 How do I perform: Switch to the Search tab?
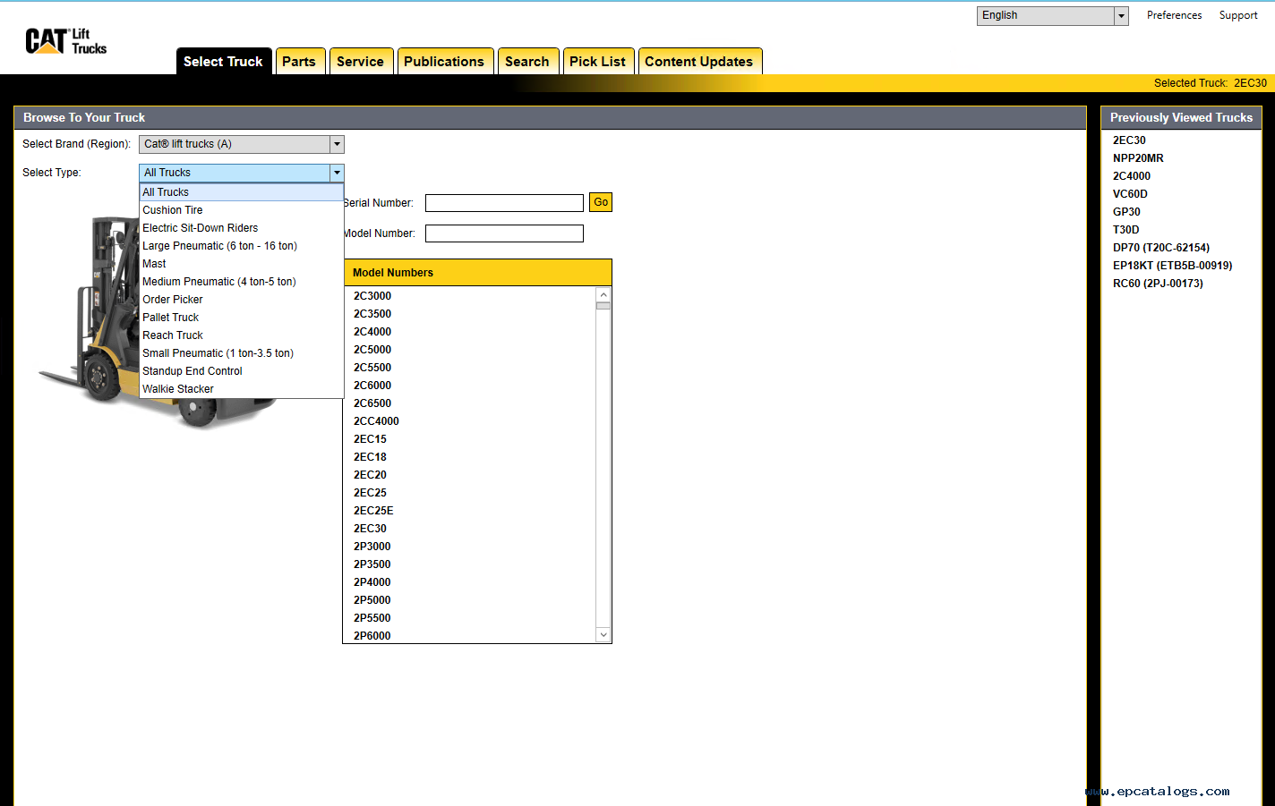tap(527, 61)
